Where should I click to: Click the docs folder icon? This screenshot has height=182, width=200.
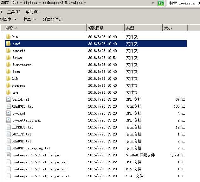(x=9, y=71)
